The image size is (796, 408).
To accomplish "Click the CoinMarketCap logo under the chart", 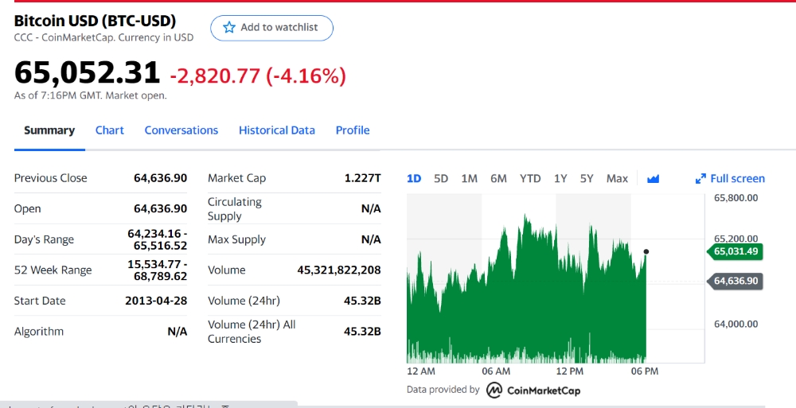I will click(x=533, y=391).
